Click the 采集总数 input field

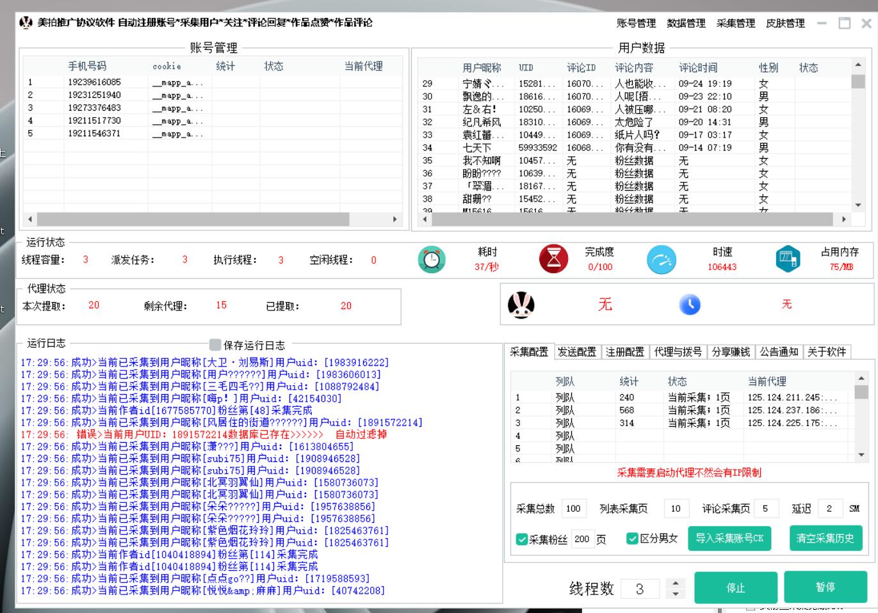(574, 509)
